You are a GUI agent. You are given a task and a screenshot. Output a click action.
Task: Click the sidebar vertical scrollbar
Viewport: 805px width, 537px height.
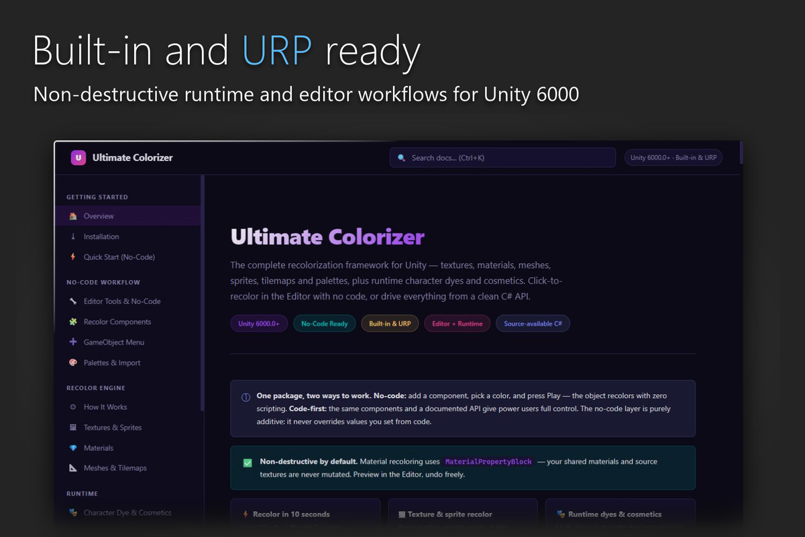[x=203, y=293]
